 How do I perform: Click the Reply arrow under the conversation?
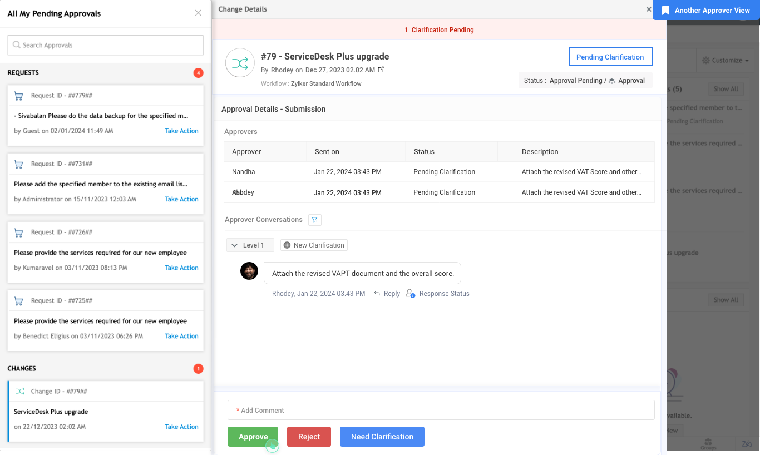(377, 294)
